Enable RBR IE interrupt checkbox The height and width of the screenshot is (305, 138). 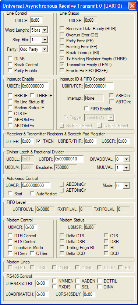[10, 96]
